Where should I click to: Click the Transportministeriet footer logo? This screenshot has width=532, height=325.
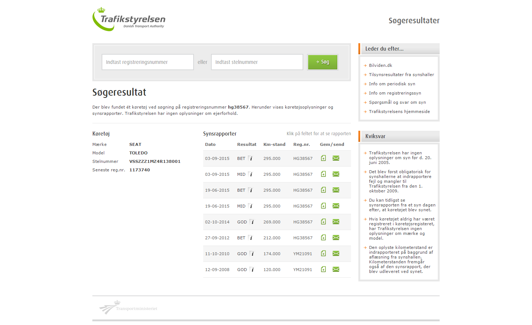click(x=128, y=308)
